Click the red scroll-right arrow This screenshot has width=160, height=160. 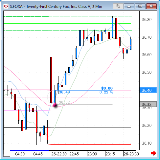coord(153,153)
